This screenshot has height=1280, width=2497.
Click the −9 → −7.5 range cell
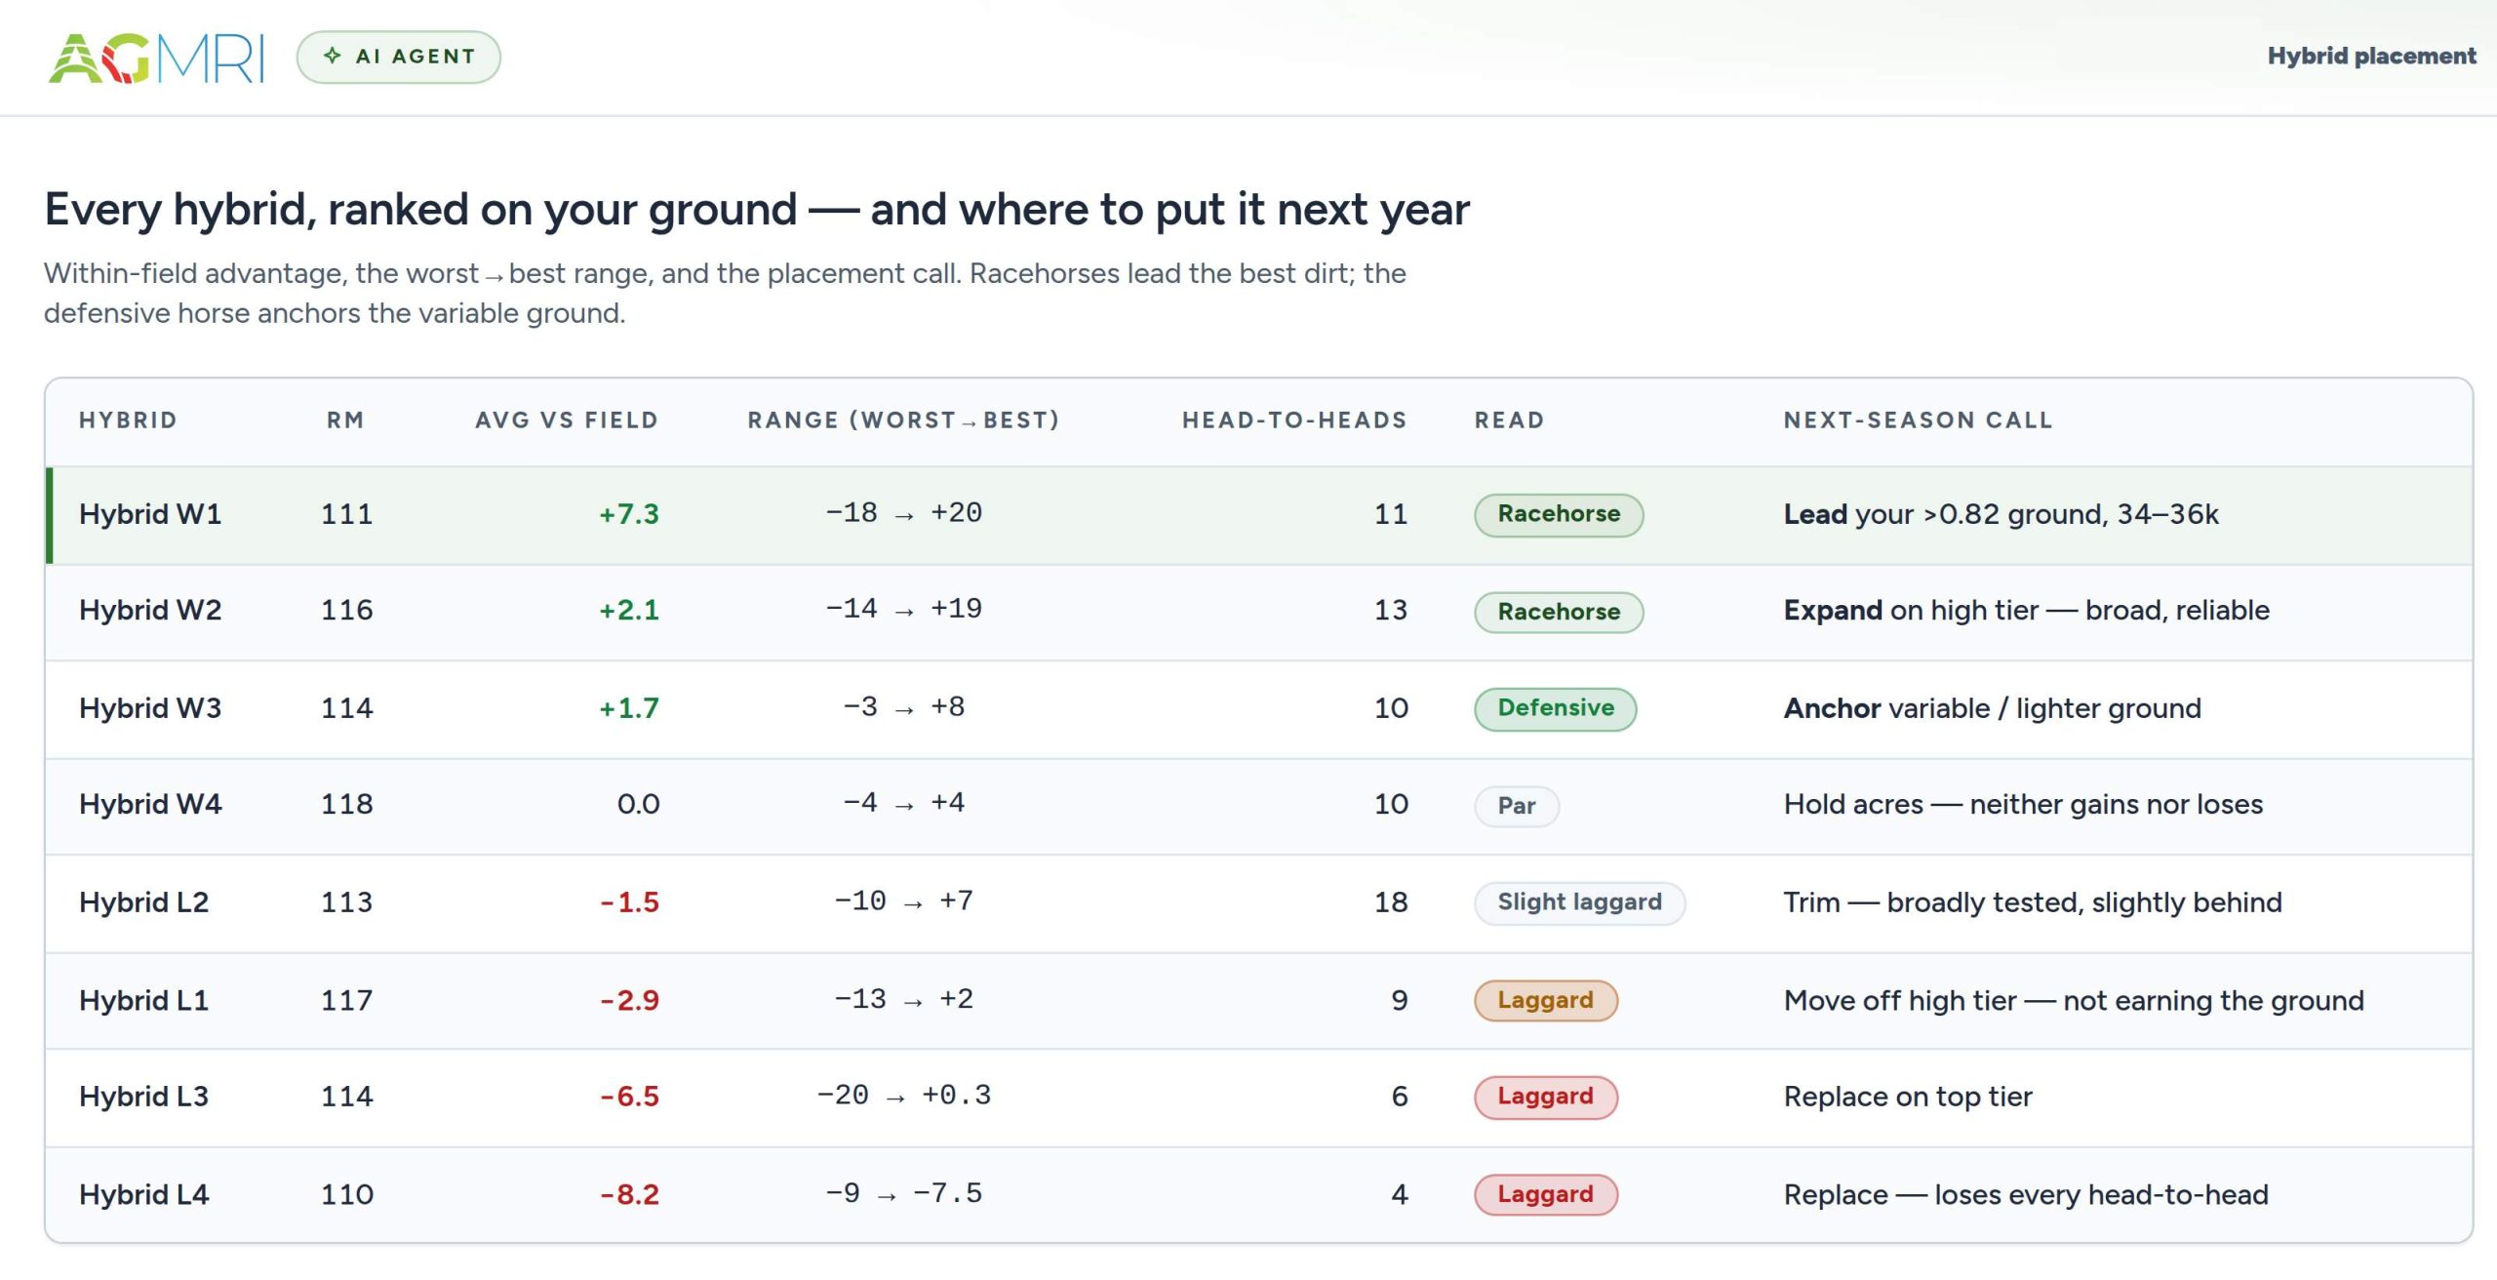(903, 1194)
